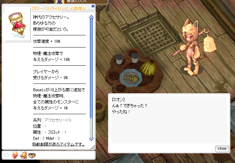Select the golden crown slot icon

pos(32,155)
